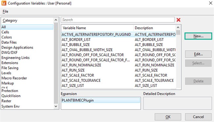Clear search with the red X icon
This screenshot has height=122, width=214.
pos(178,20)
